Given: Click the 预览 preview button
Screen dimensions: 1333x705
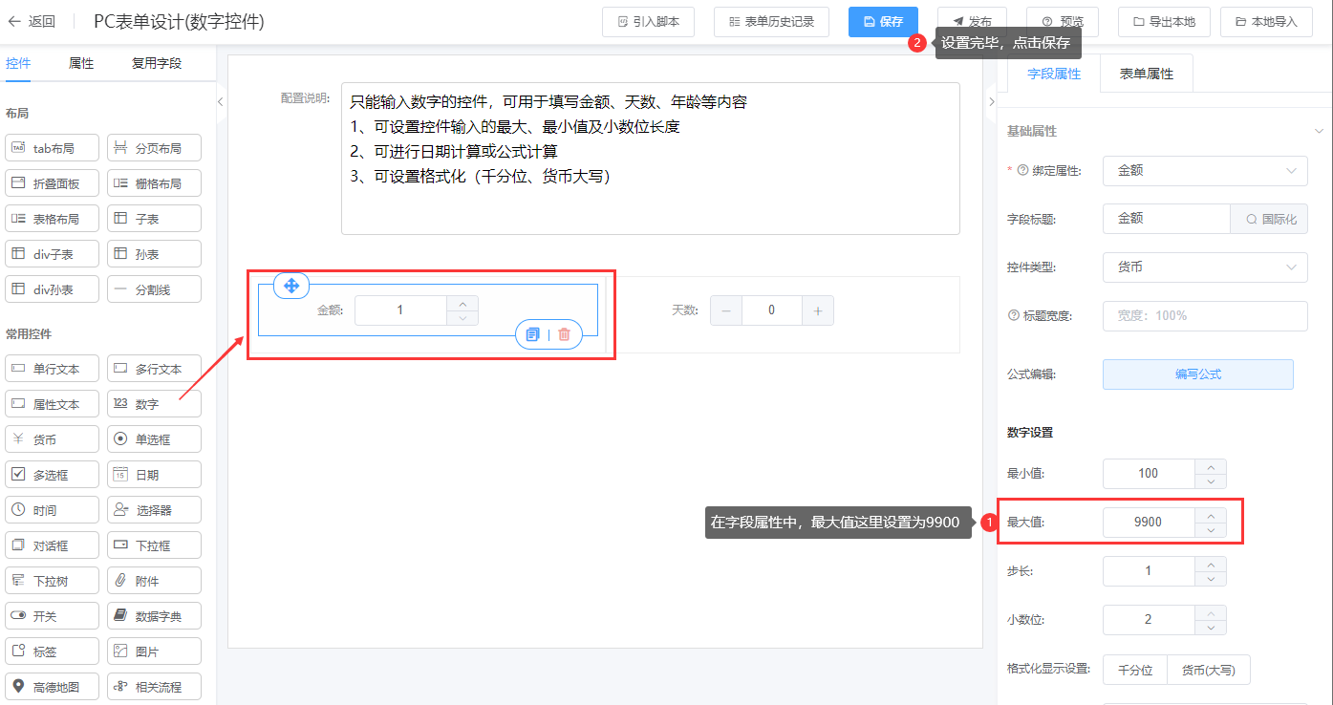Looking at the screenshot, I should 1062,21.
